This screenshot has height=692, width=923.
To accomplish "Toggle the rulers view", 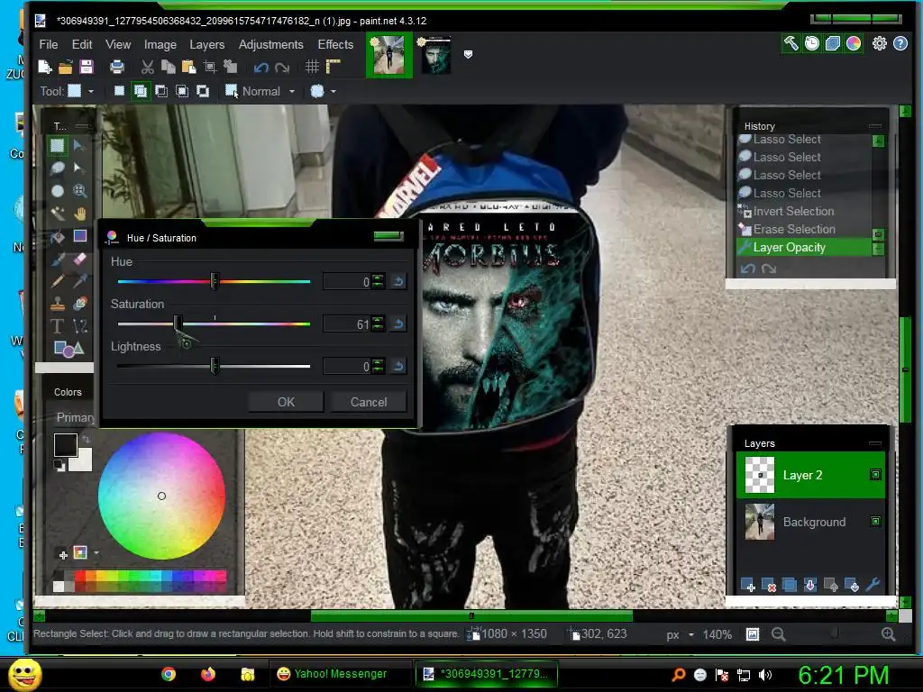I will coord(334,67).
